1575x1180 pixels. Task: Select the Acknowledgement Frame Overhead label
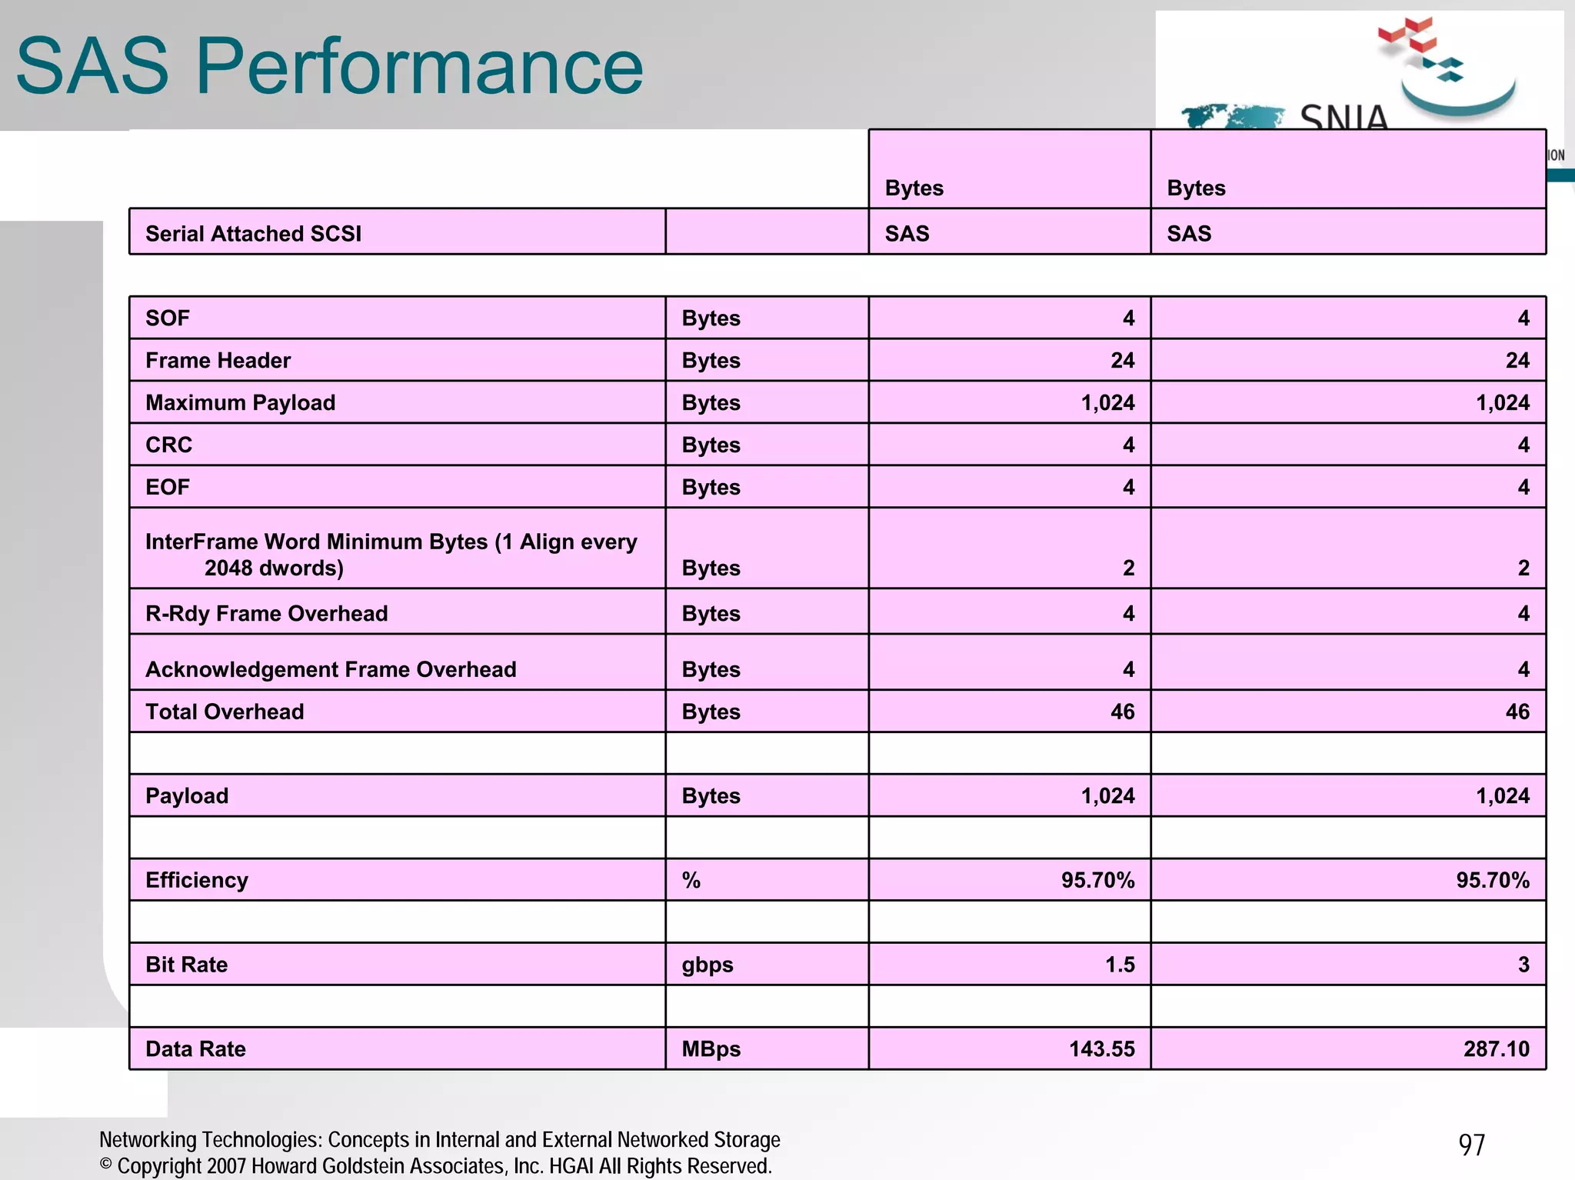331,669
